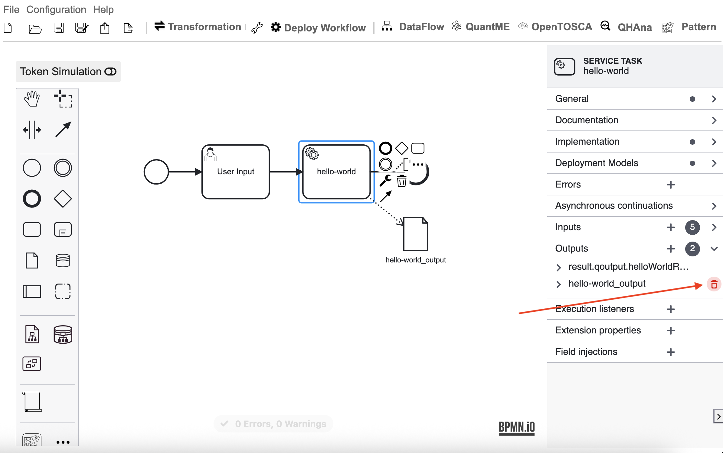
Task: Select the task palette shape
Action: coord(32,230)
